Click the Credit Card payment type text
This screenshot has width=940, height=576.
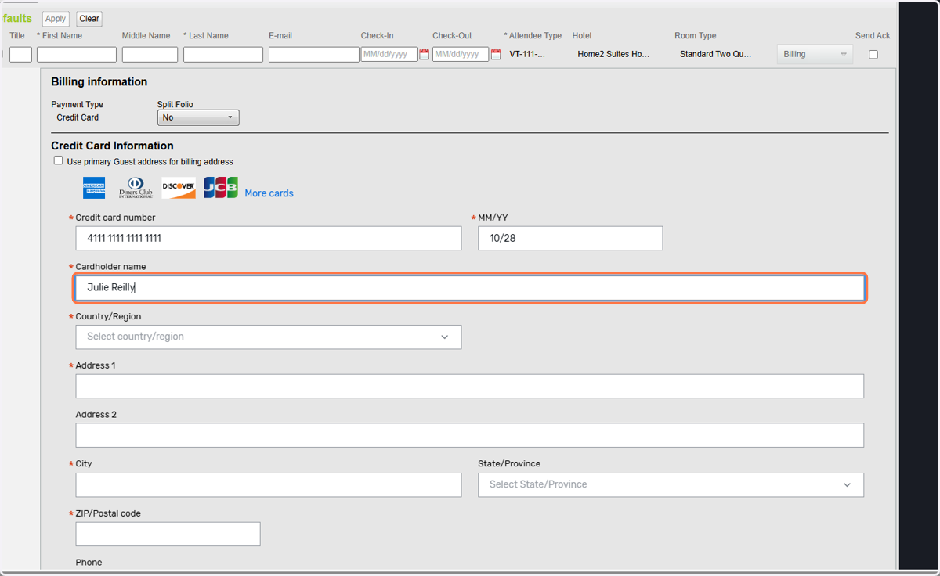pyautogui.click(x=78, y=117)
